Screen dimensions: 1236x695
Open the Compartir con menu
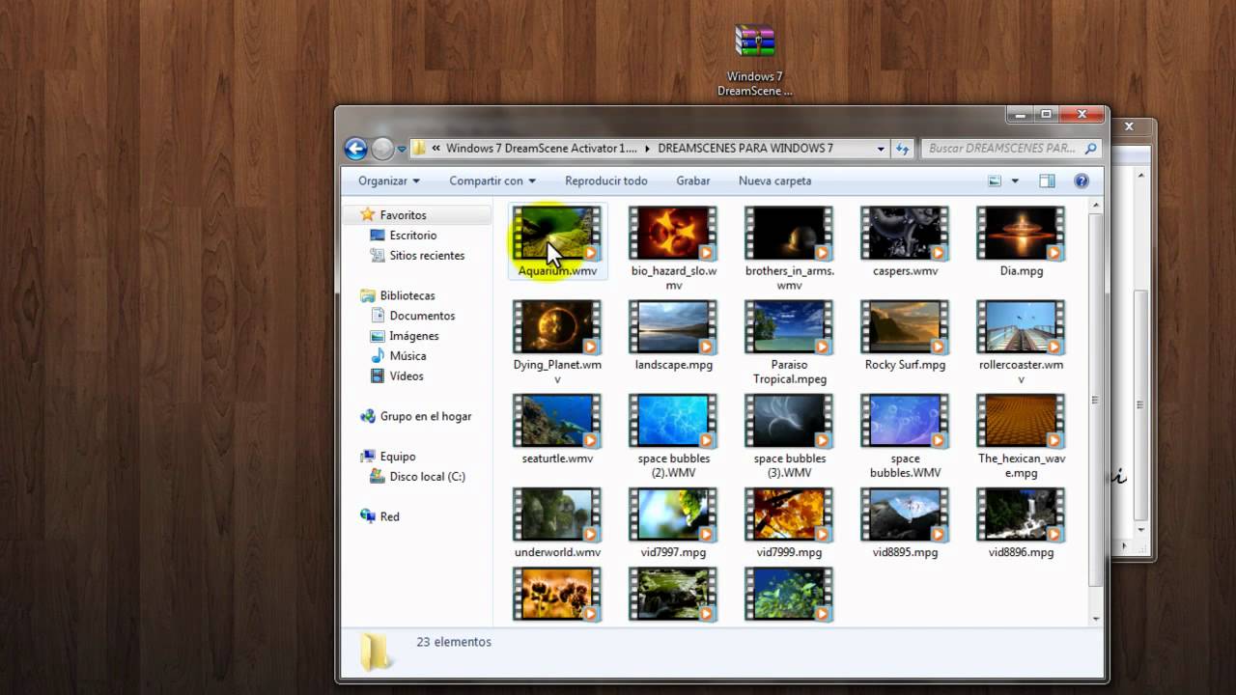(x=492, y=181)
